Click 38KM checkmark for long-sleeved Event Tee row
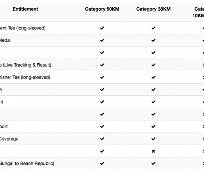 [x=154, y=28]
